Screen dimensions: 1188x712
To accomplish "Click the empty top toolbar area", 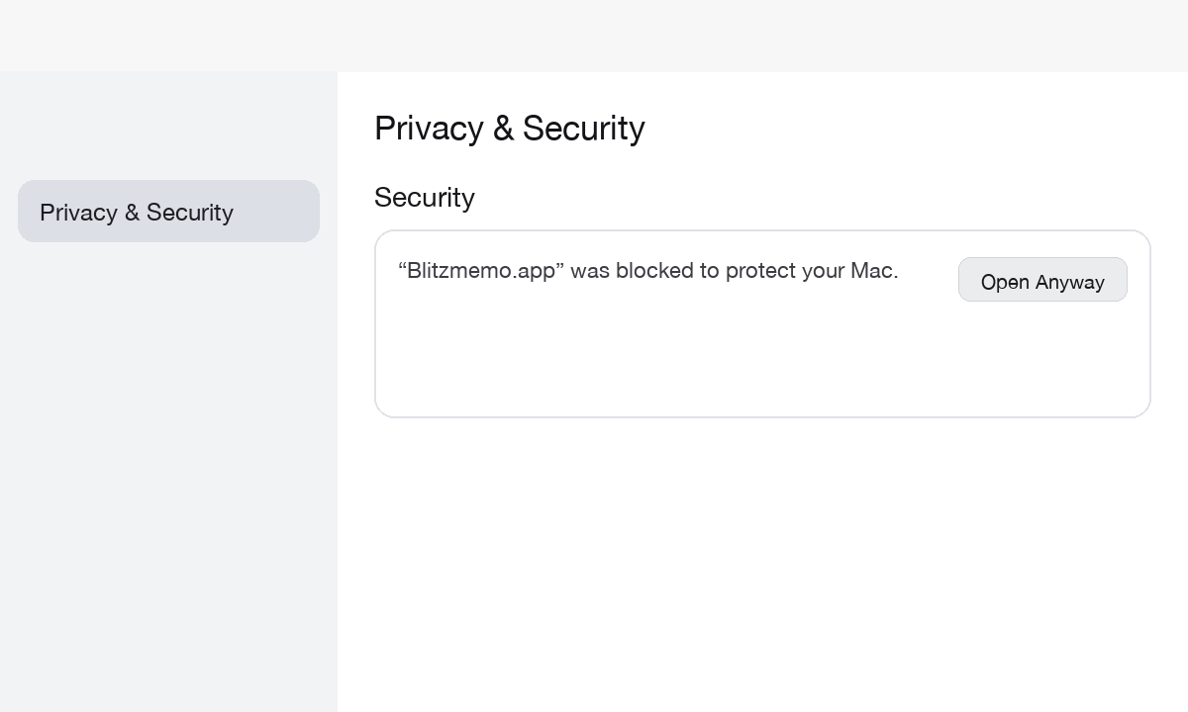I will pos(594,35).
